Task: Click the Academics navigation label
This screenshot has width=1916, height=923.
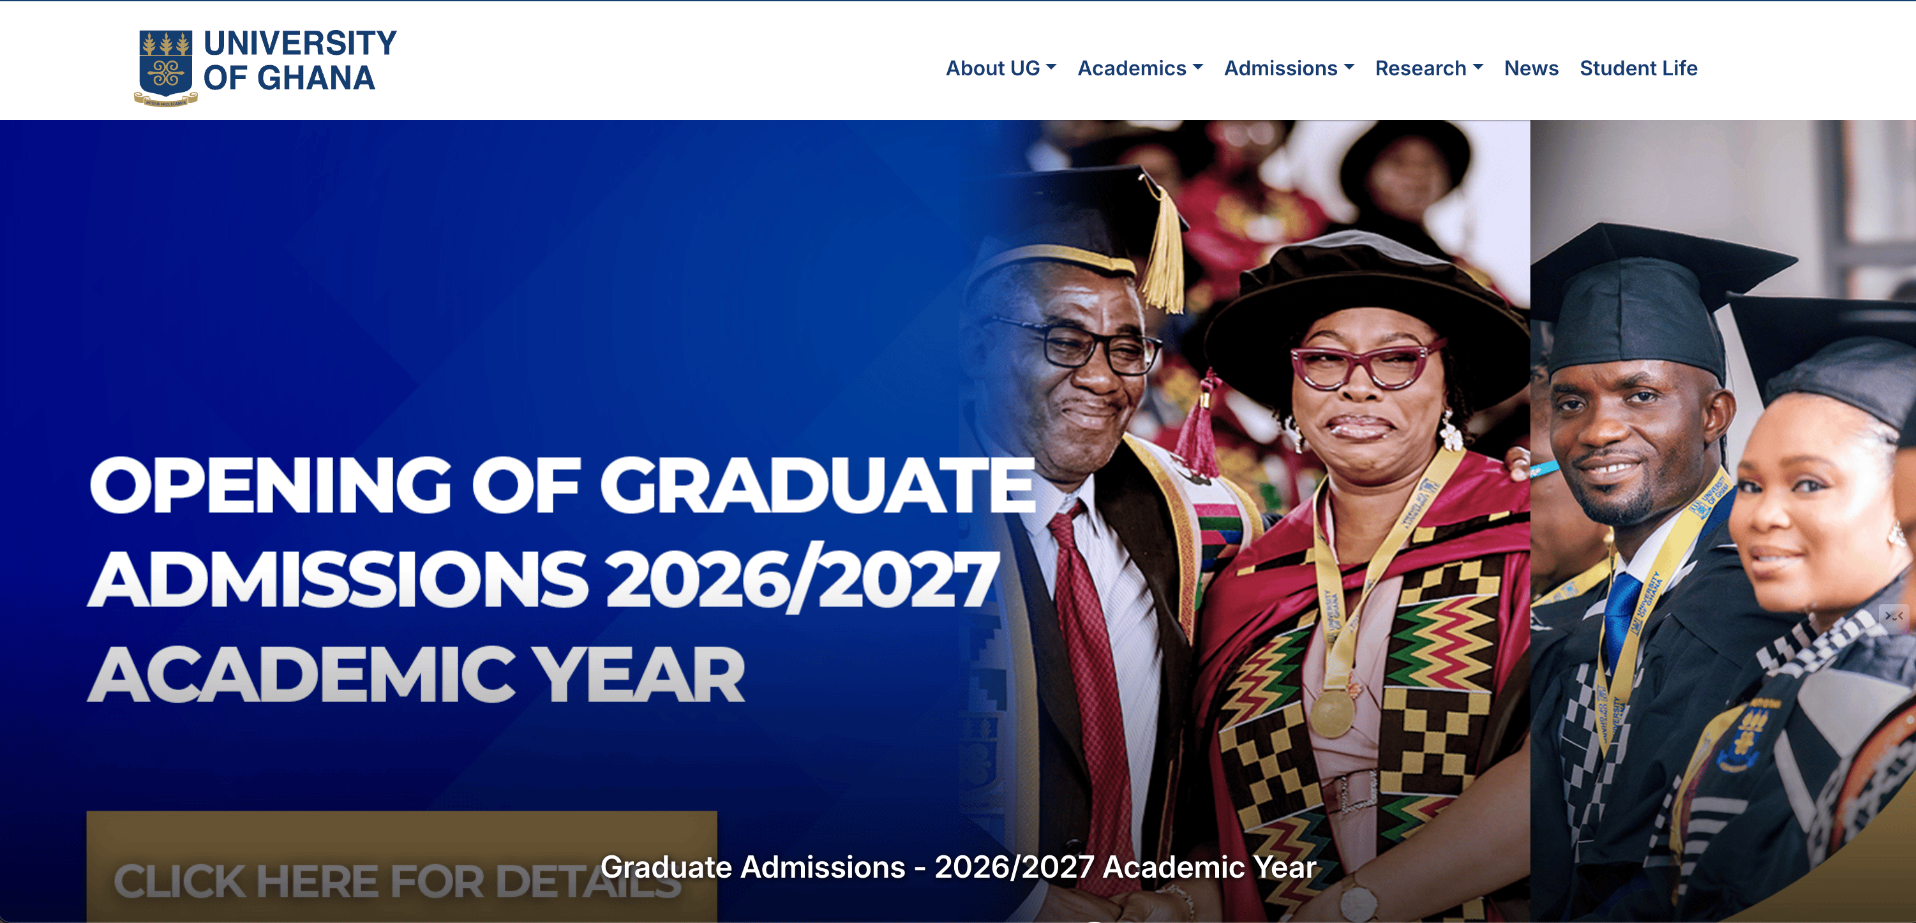Action: [x=1132, y=68]
